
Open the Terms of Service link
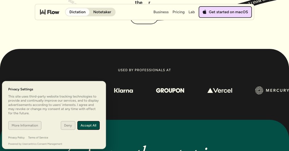pyautogui.click(x=38, y=138)
